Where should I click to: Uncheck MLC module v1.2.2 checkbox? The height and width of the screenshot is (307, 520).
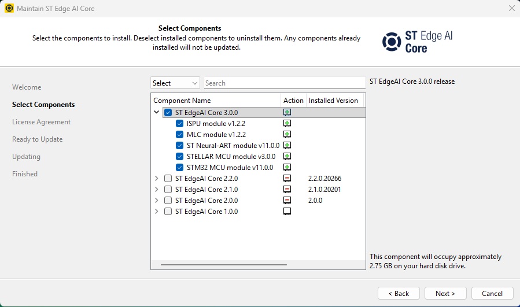179,134
